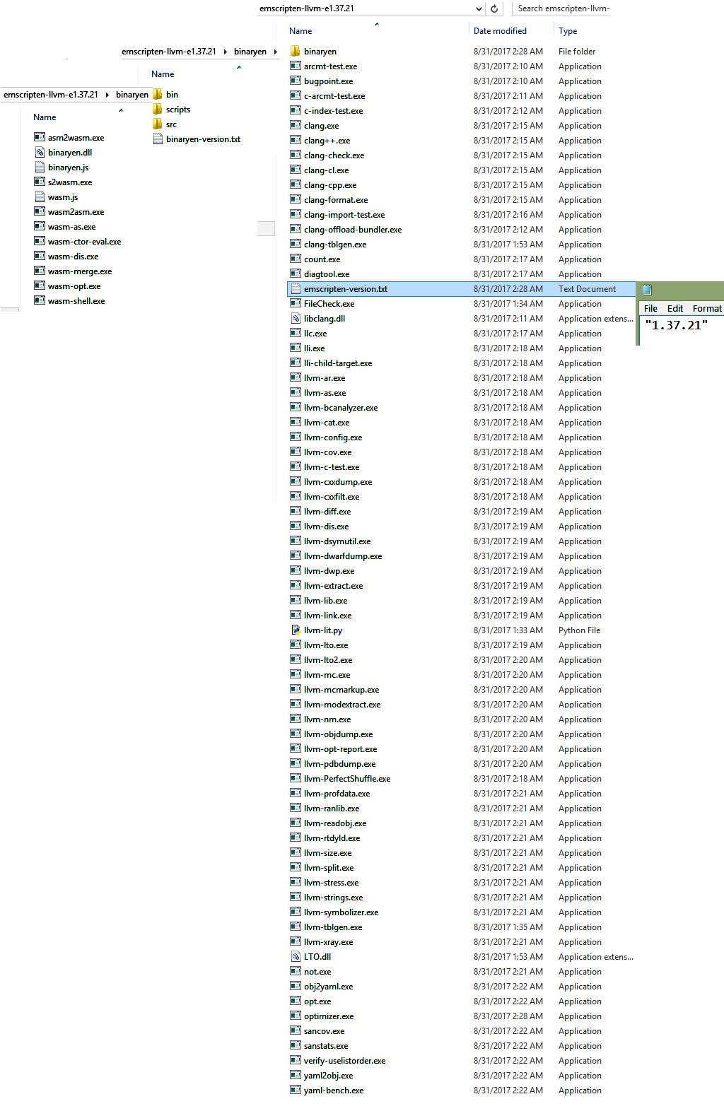Select clang++.exe file name
724x1111 pixels.
327,141
